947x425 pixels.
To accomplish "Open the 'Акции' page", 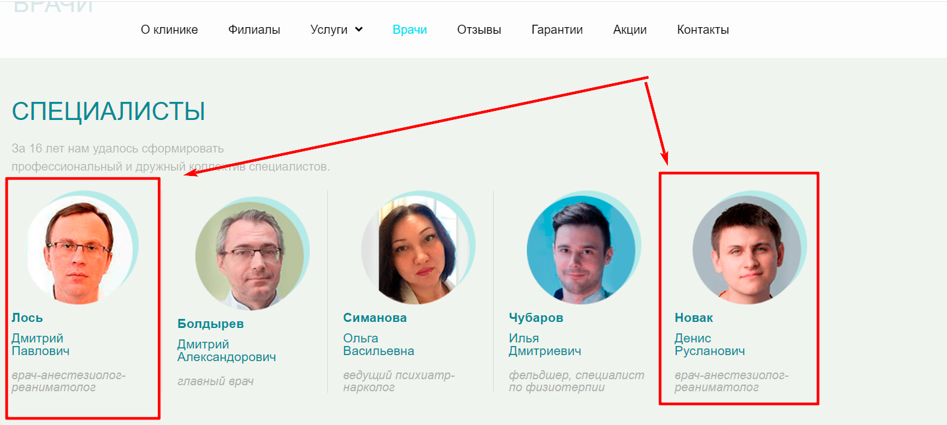I will 630,30.
